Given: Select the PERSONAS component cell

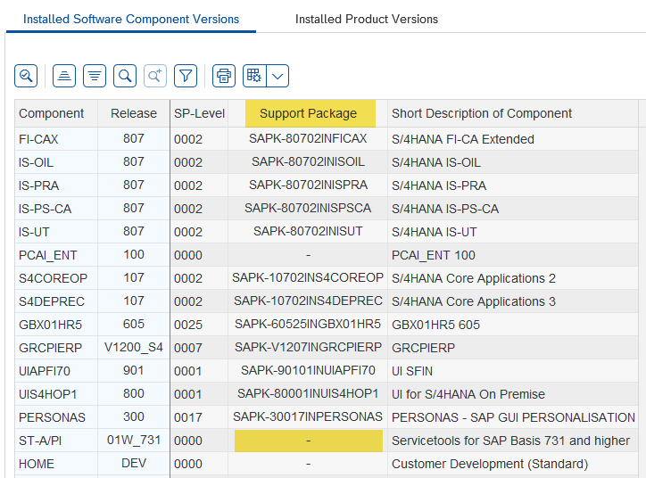Looking at the screenshot, I should (56, 417).
